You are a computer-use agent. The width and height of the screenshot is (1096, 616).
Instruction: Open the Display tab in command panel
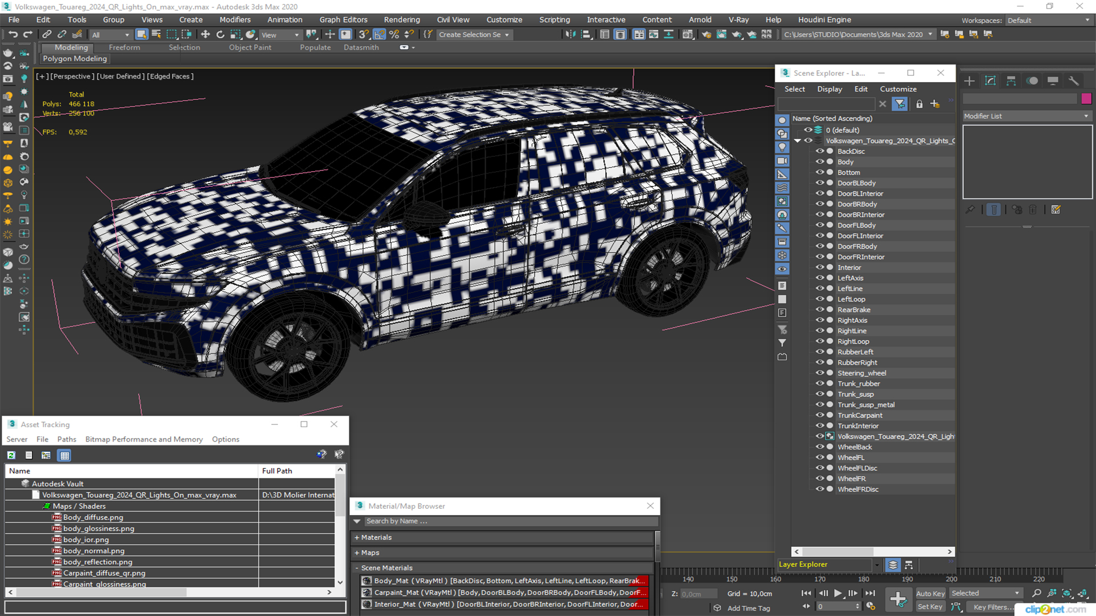tap(1053, 81)
